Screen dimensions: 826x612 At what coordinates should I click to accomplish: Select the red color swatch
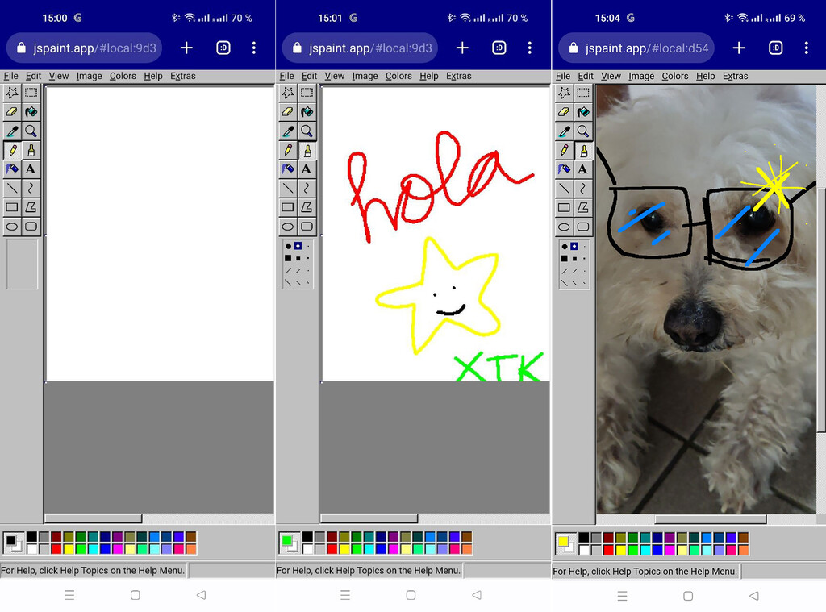[x=56, y=547]
